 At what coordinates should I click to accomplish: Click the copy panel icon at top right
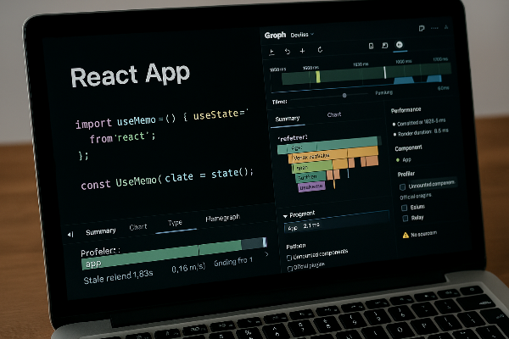coord(422,29)
